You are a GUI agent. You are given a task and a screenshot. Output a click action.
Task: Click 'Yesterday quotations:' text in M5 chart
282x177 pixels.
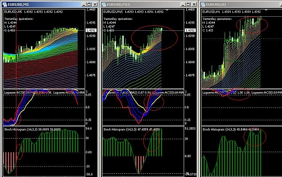(x=18, y=19)
